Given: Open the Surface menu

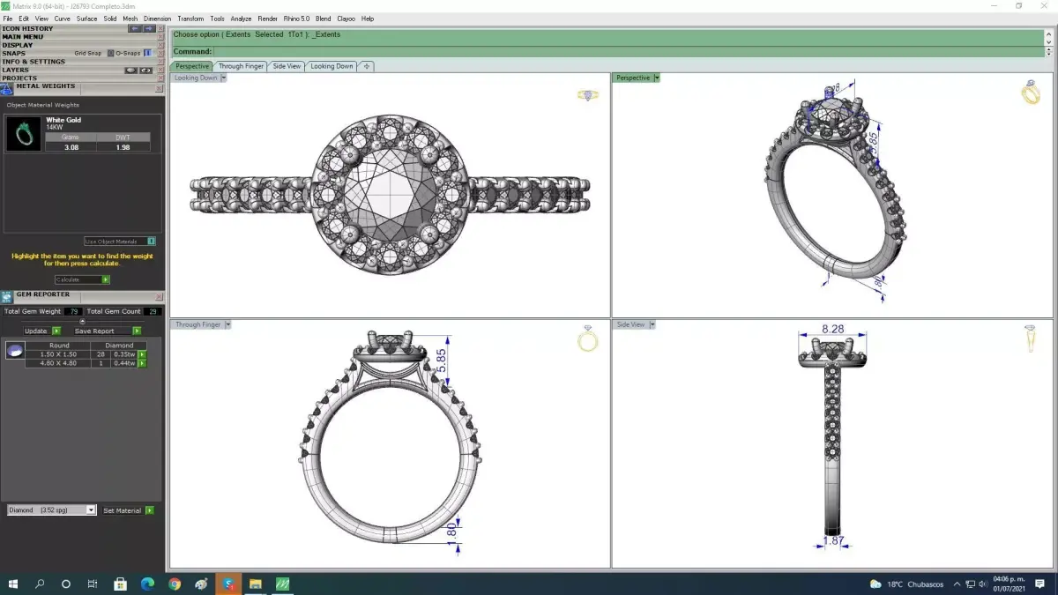Looking at the screenshot, I should [x=86, y=19].
